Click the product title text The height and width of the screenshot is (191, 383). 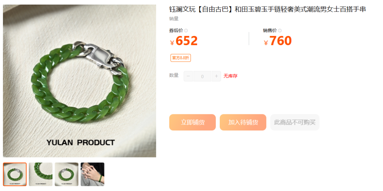tap(267, 10)
